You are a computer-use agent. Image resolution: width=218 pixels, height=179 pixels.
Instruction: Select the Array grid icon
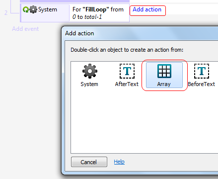click(164, 71)
